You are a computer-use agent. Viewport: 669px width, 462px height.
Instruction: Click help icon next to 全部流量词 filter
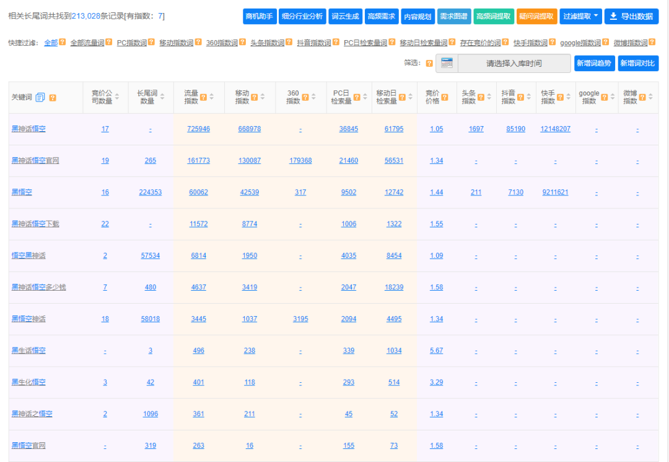[109, 42]
